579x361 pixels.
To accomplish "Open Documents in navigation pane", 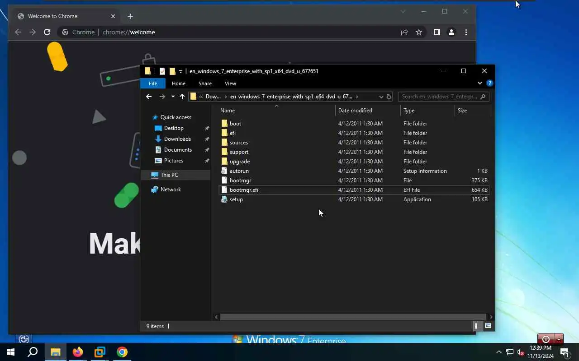I will click(x=178, y=149).
